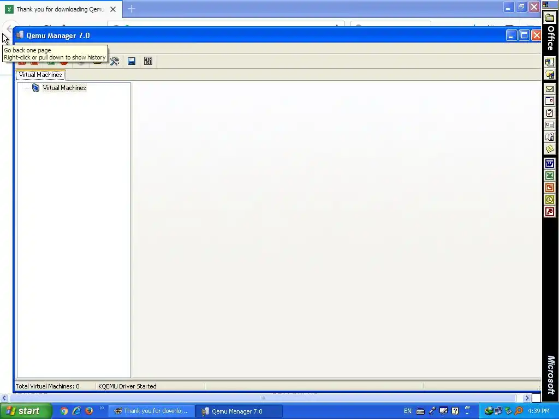Close the 'Thank you for downloading Qemu' browser tab
Image resolution: width=559 pixels, height=419 pixels.
(x=113, y=9)
